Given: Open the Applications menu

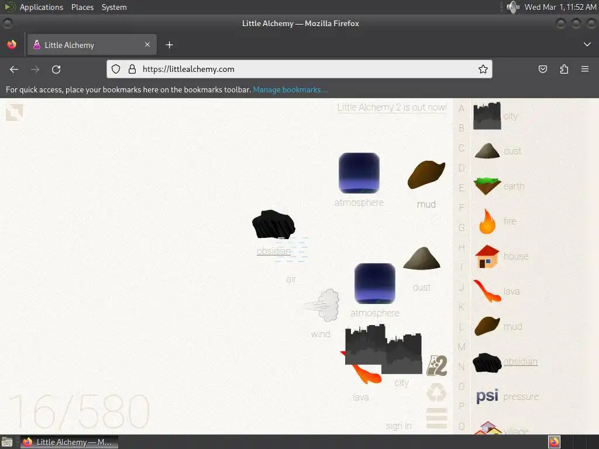Looking at the screenshot, I should click(x=42, y=7).
